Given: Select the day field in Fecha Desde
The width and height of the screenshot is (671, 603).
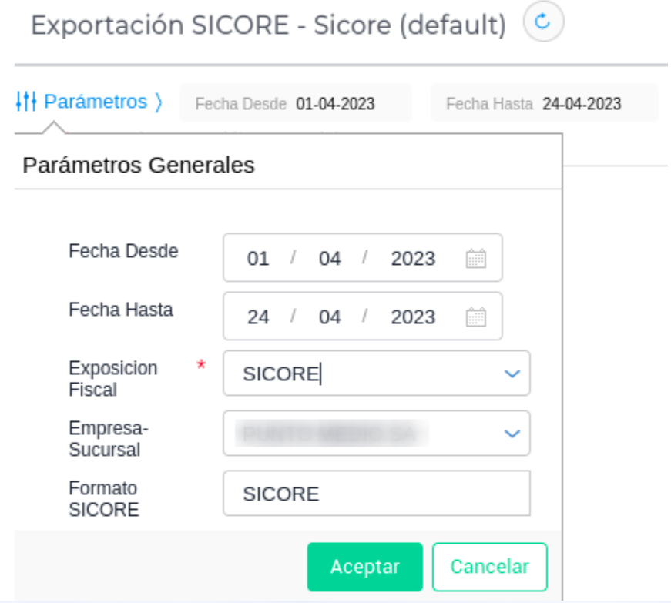Looking at the screenshot, I should pos(258,259).
